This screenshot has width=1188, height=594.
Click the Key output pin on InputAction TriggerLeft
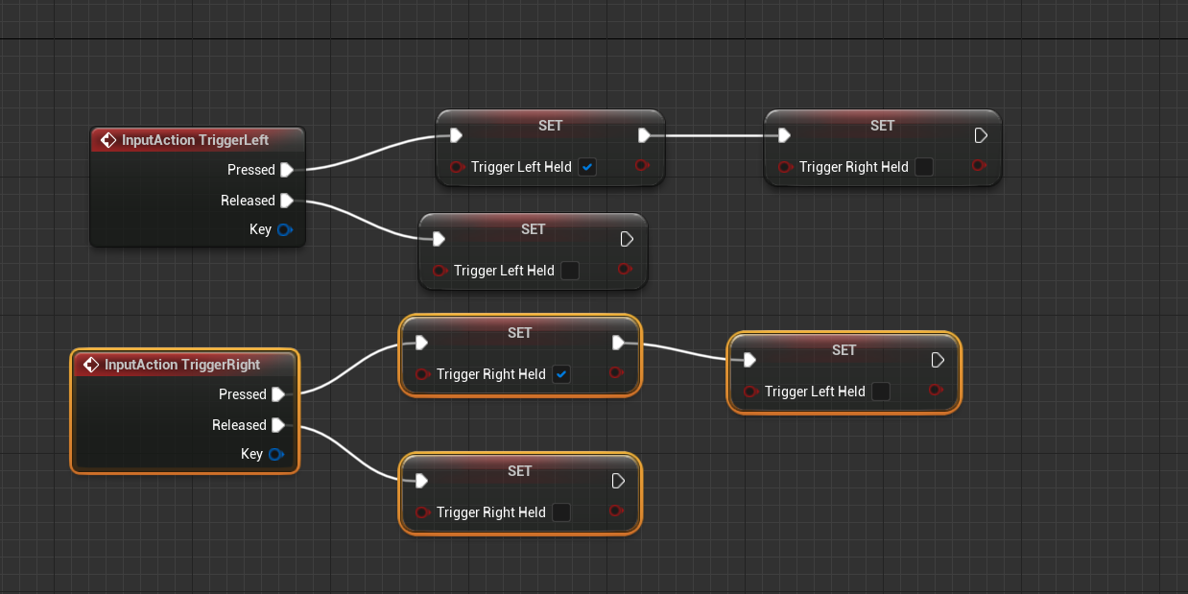tap(285, 229)
